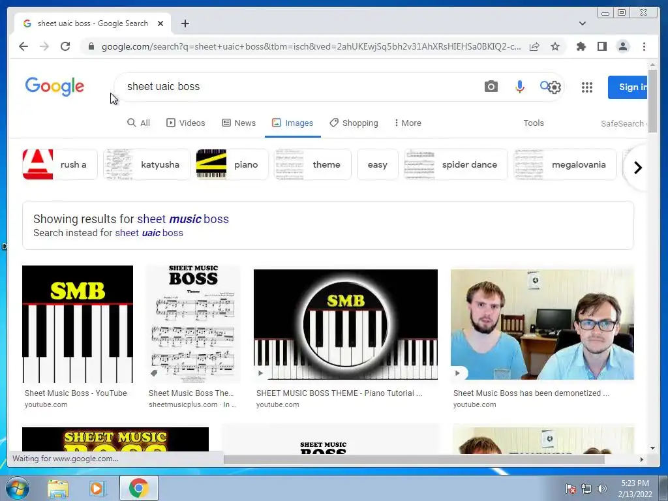Open the Chrome profile avatar
Screen dimensions: 668x501
623,46
